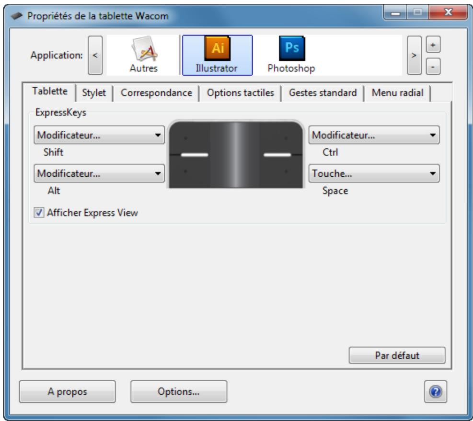This screenshot has width=473, height=421.
Task: Open the Correspondance tab
Action: (x=156, y=93)
